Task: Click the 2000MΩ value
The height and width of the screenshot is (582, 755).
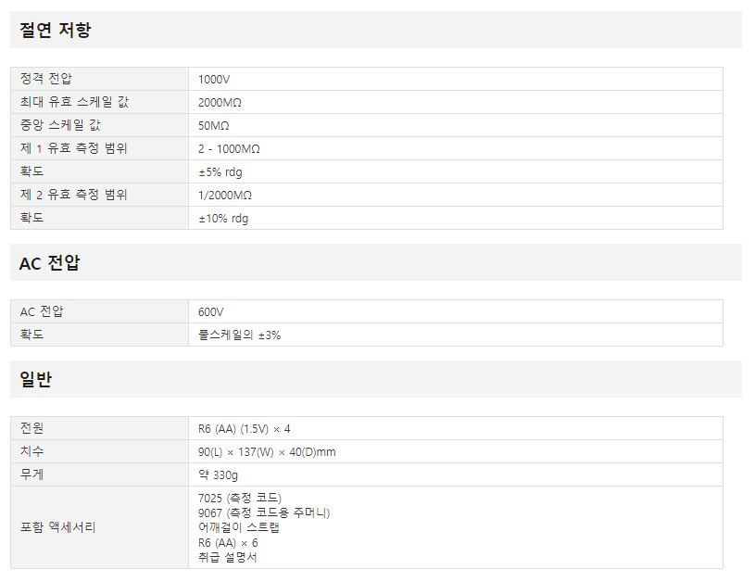Action: 220,103
